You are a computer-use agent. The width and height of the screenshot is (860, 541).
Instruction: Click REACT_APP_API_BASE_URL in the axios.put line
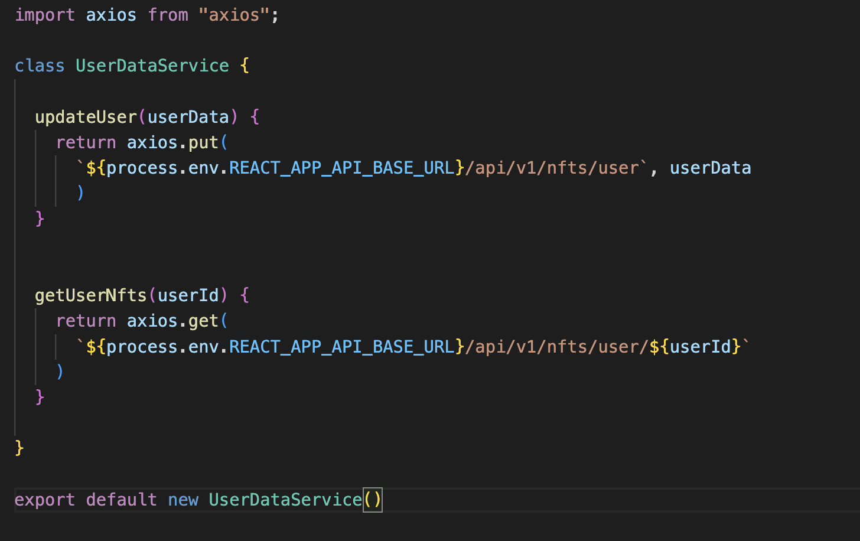point(342,168)
